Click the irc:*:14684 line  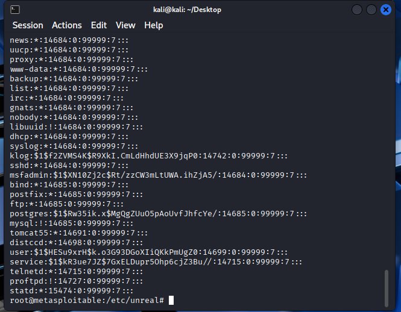[67, 98]
